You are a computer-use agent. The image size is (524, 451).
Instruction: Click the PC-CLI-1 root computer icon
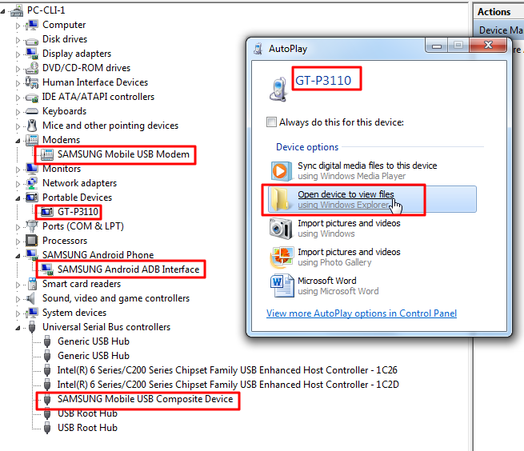pyautogui.click(x=17, y=10)
